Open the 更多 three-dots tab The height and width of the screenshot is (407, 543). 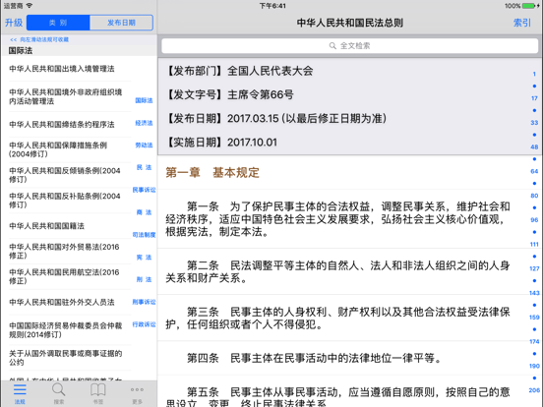tap(137, 394)
